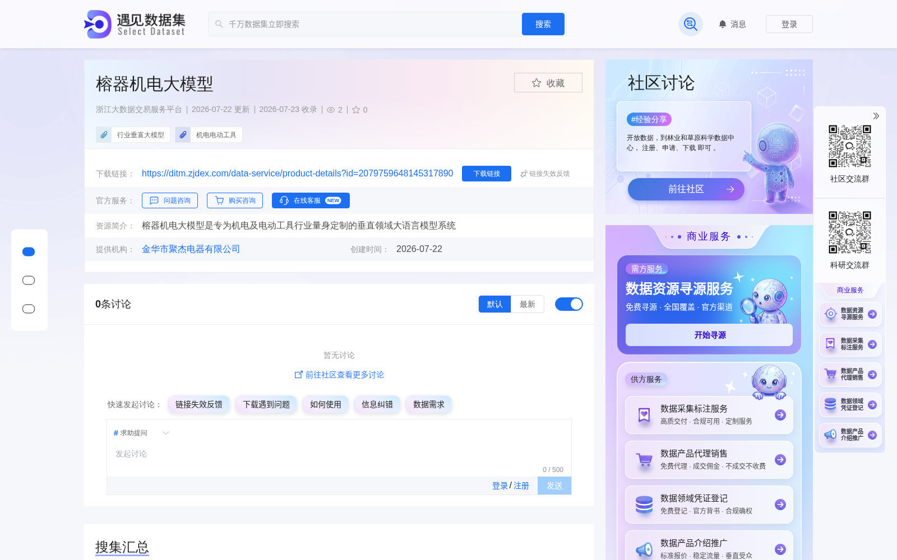Pick quick topic 下载遇到问题
Screen dimensions: 897x560
(x=266, y=404)
